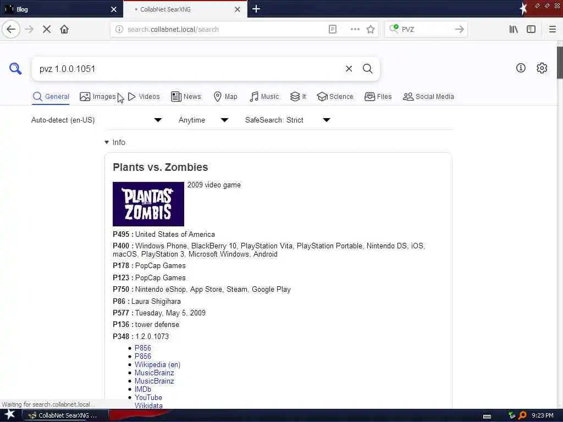Switch to Social Media category
The width and height of the screenshot is (563, 422).
coord(428,97)
